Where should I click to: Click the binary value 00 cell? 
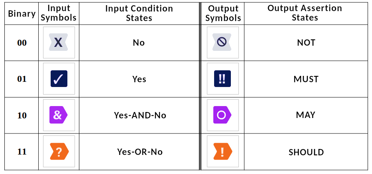coord(22,43)
